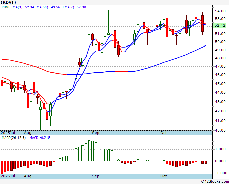Select the MACD(26,12,9) indicator label
This screenshot has height=184, width=229.
13,138
